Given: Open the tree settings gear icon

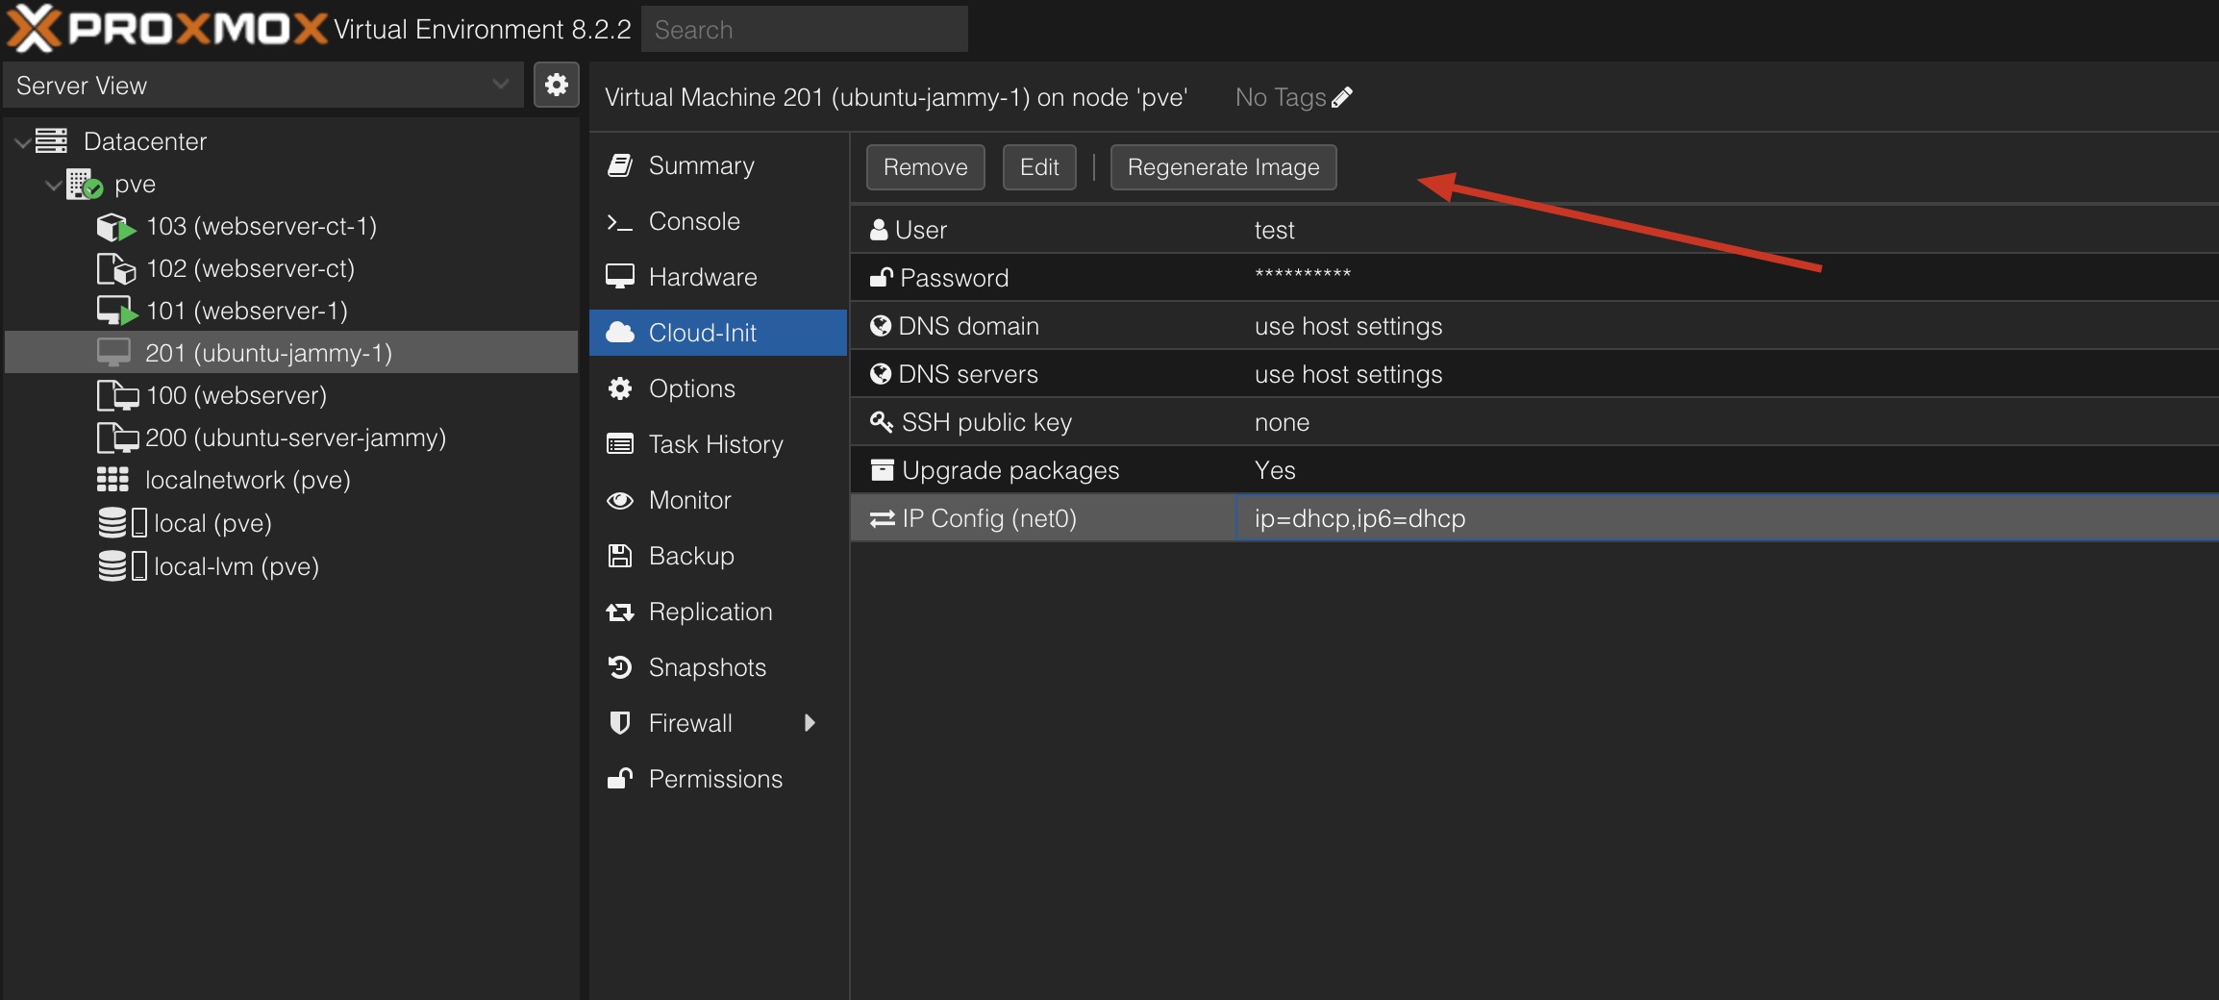Looking at the screenshot, I should coord(557,86).
